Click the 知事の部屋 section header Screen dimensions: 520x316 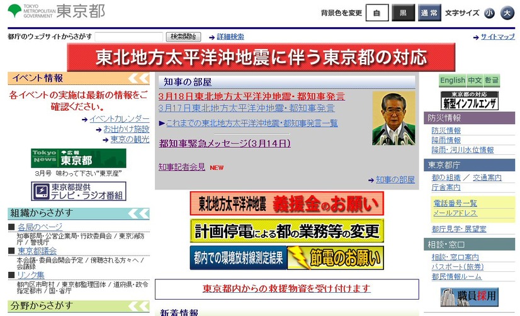[287, 82]
